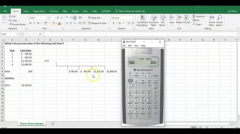
Task: Toggle bottom align
Action: [x=75, y=18]
